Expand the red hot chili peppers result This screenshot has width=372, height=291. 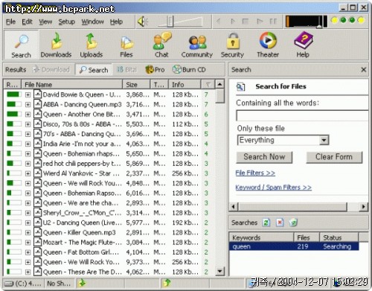pyautogui.click(x=28, y=164)
